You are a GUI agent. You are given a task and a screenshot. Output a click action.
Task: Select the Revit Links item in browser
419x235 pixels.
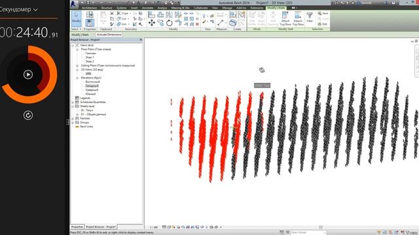point(86,127)
